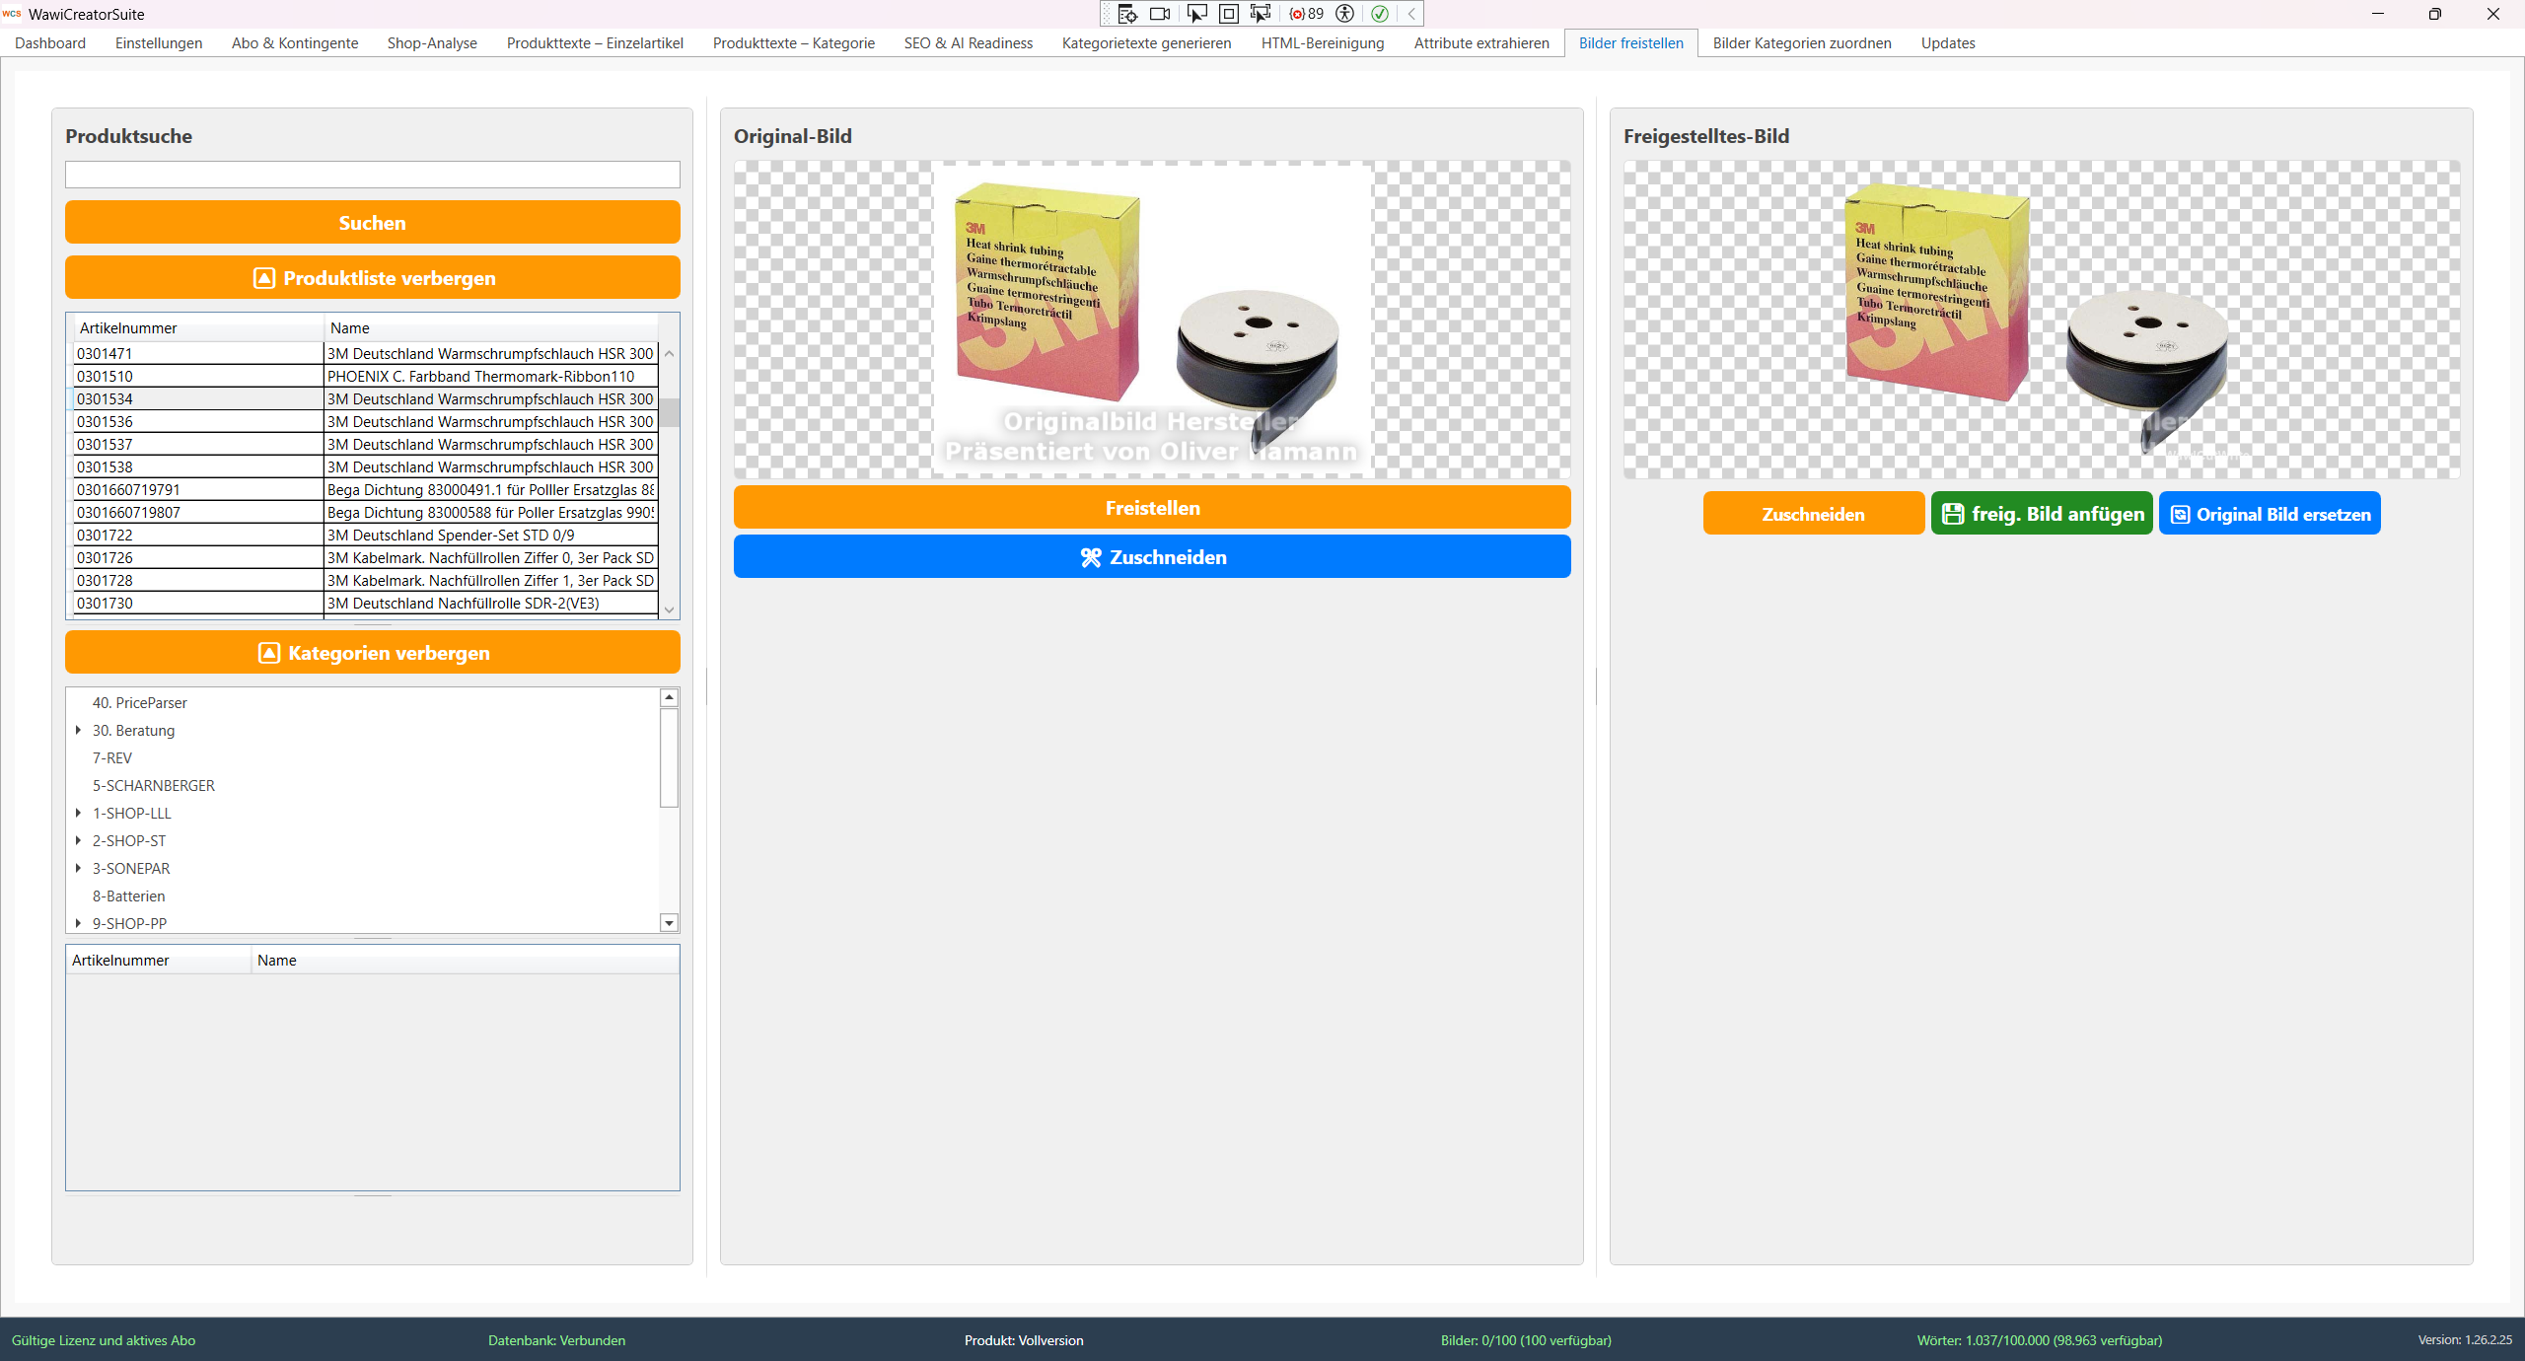
Task: Activate the select element cursor icon
Action: (x=1196, y=14)
